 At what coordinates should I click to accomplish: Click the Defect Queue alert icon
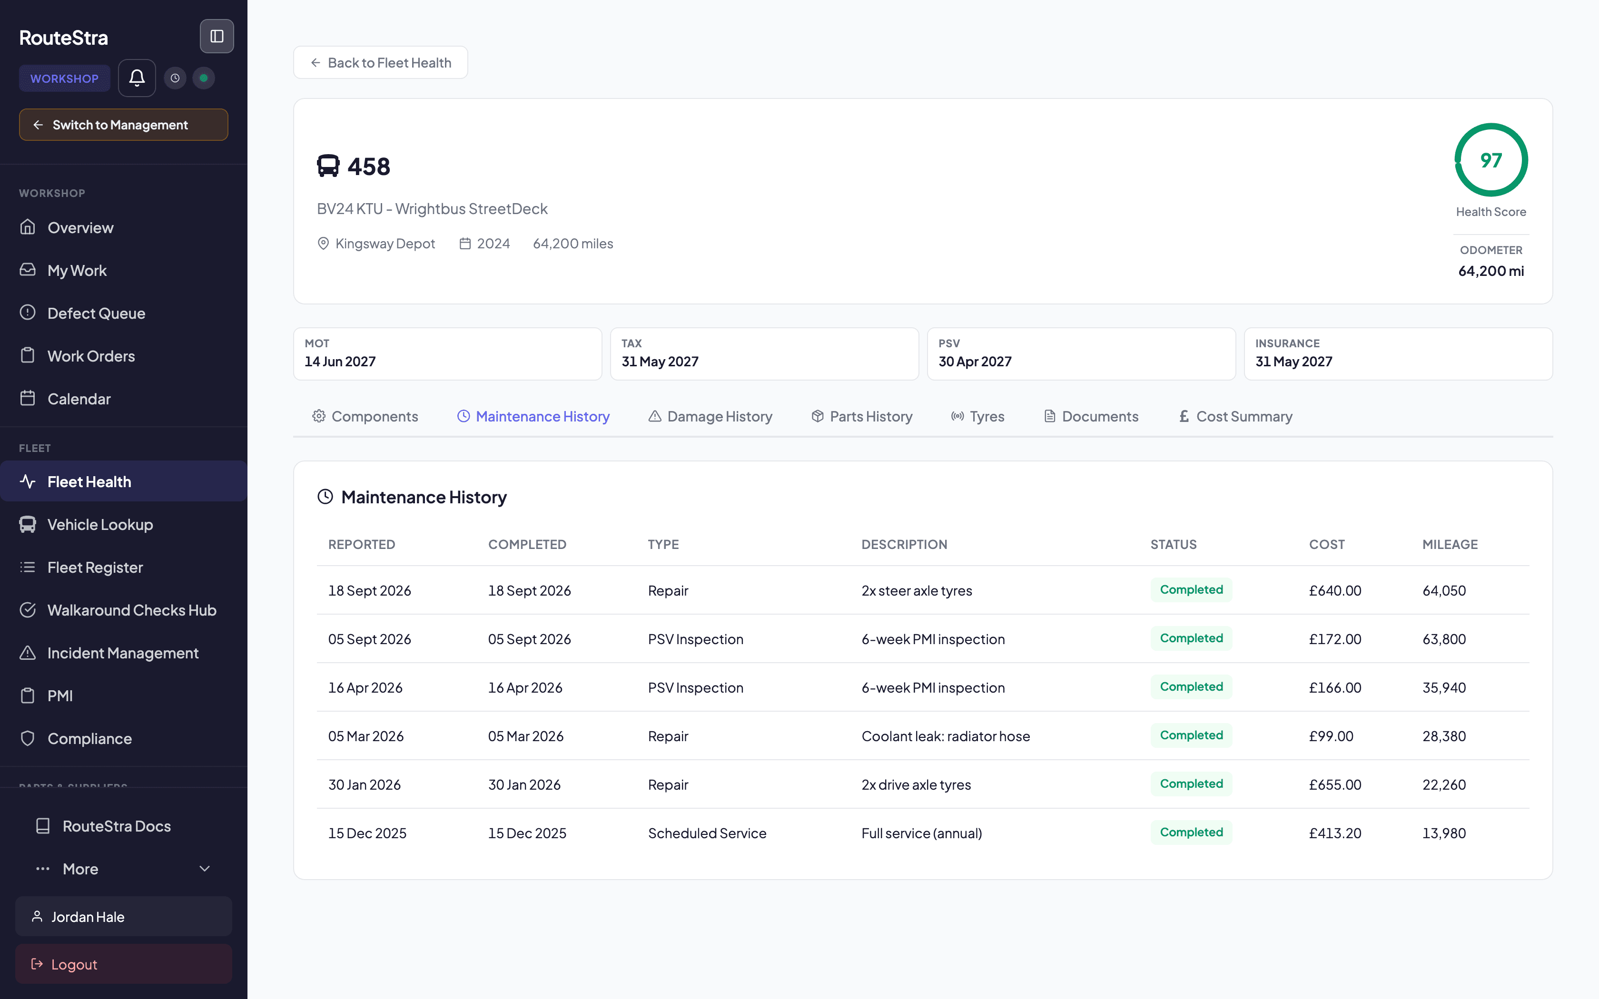point(28,313)
